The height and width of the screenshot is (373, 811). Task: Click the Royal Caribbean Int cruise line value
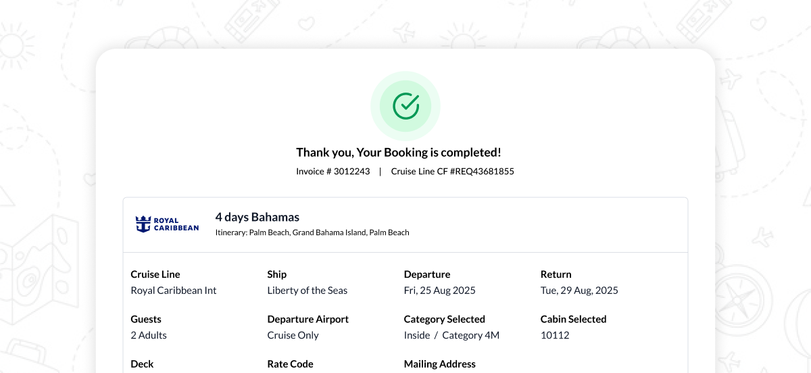tap(173, 291)
